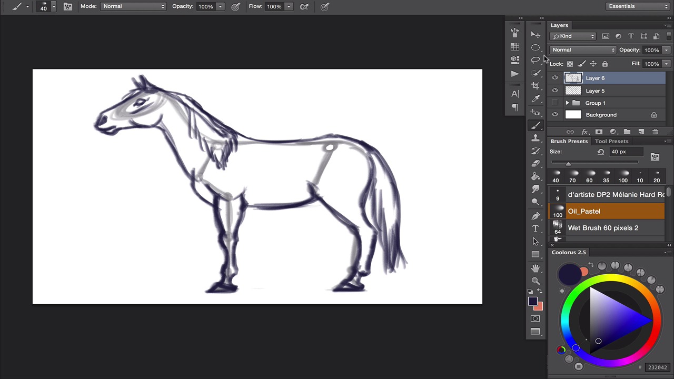Hide Layer 6 using its eye icon
Viewport: 674px width, 379px height.
[555, 78]
